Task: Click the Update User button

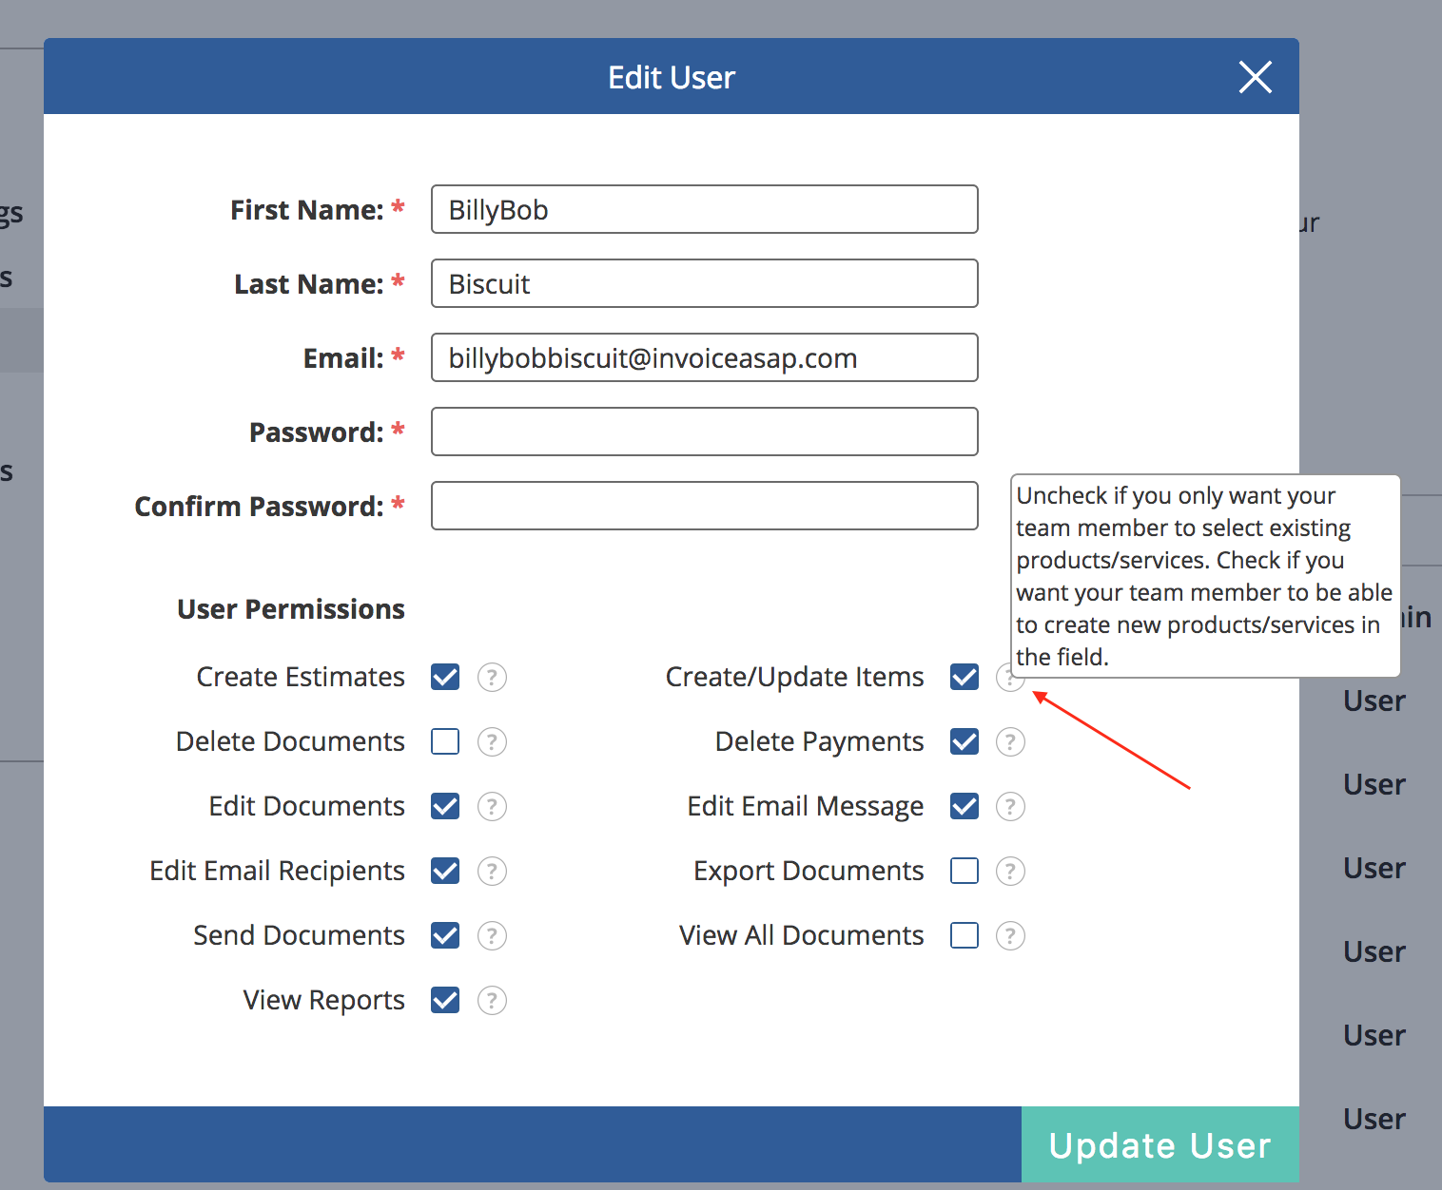Action: tap(1159, 1144)
